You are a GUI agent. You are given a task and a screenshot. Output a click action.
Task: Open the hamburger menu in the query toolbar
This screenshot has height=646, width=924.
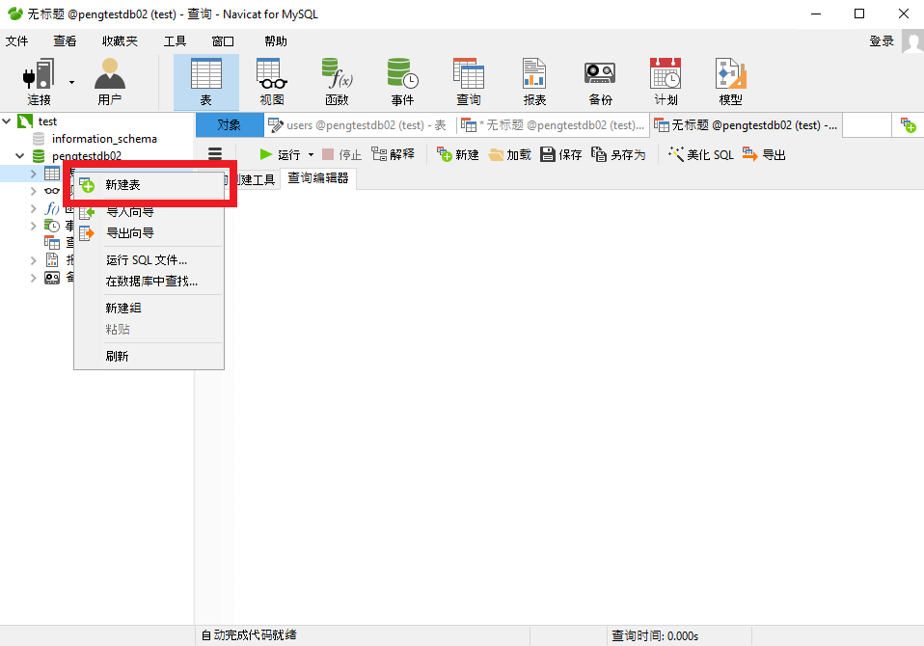point(215,154)
